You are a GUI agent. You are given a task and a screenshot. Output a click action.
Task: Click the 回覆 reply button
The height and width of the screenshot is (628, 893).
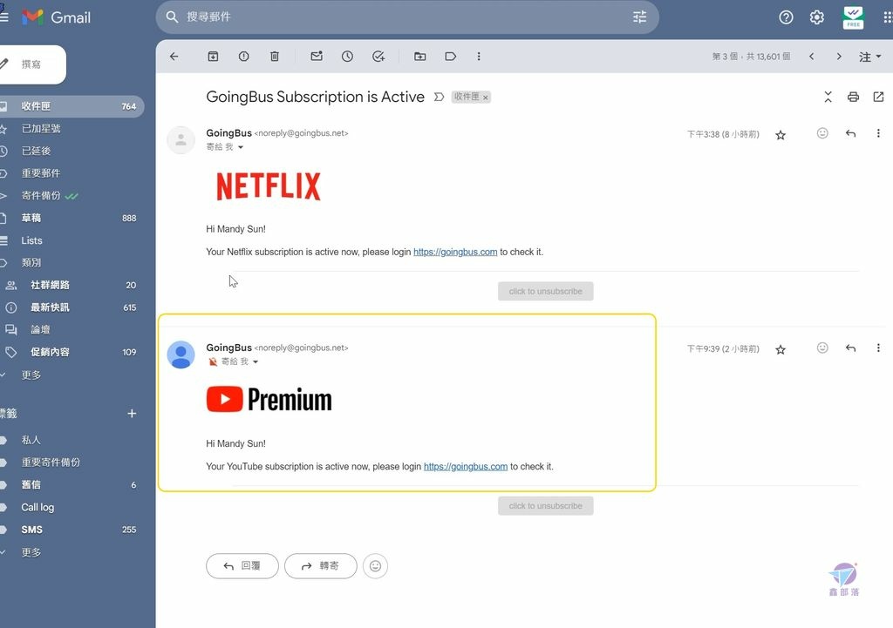242,566
